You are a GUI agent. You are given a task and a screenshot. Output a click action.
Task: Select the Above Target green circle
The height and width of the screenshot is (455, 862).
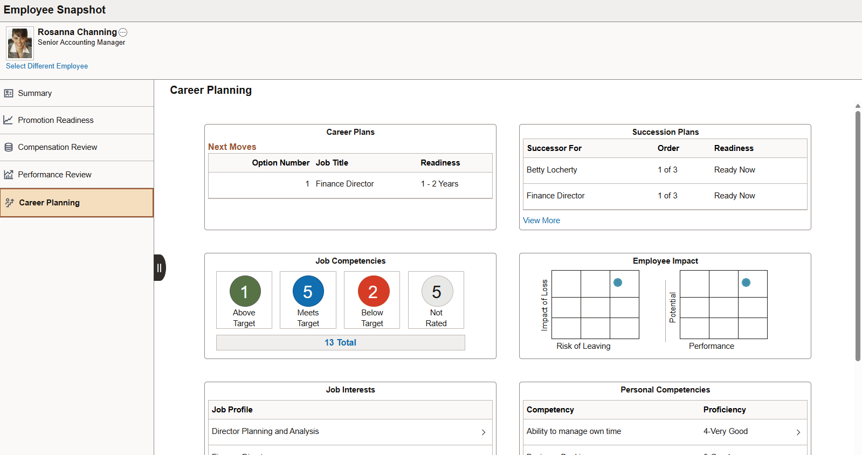click(x=245, y=291)
